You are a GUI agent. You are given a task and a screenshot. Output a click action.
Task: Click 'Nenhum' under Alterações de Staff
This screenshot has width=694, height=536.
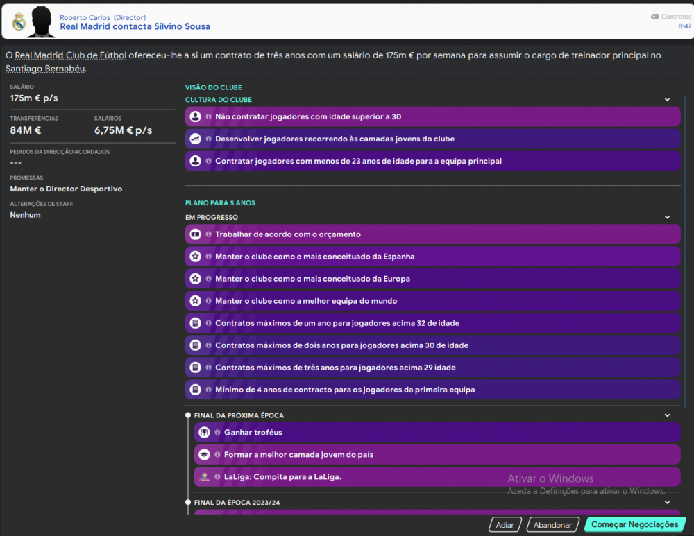click(25, 215)
